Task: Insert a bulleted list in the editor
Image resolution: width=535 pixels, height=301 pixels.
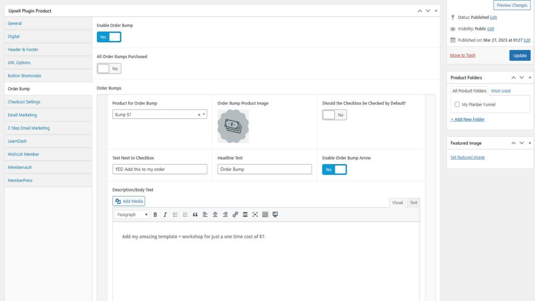Action: (175, 215)
